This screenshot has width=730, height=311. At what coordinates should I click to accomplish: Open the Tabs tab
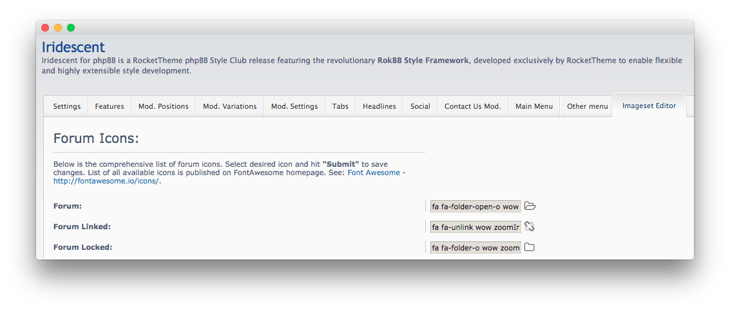coord(340,106)
